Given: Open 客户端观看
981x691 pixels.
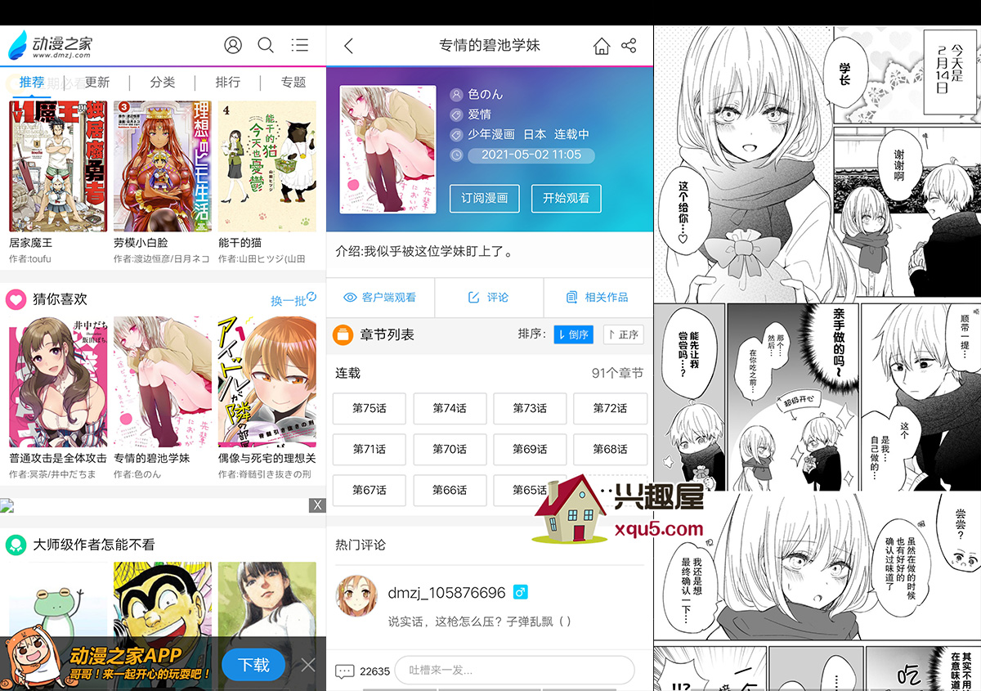Looking at the screenshot, I should point(380,297).
